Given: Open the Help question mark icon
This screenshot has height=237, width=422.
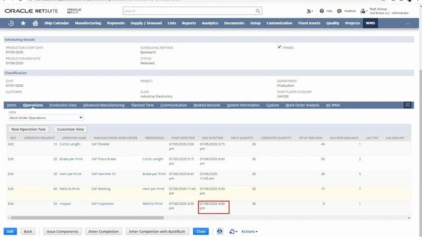Looking at the screenshot, I should pyautogui.click(x=322, y=11).
